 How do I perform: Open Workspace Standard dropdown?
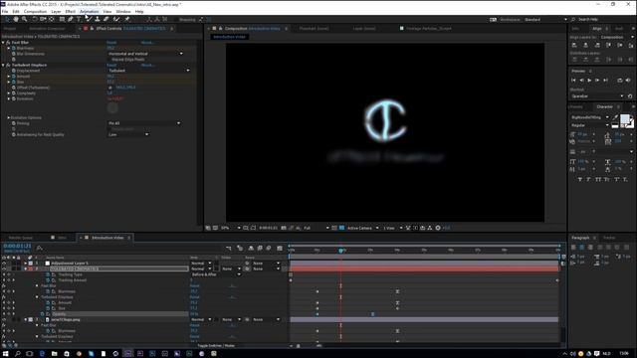pos(545,20)
